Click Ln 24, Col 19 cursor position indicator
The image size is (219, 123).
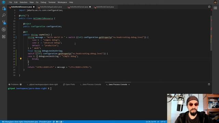[151, 122]
